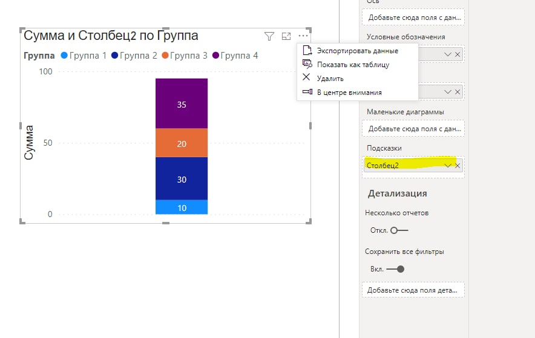Screen dimensions: 535x338
Task: Click the 100 value on the Y axis
Action: point(45,71)
